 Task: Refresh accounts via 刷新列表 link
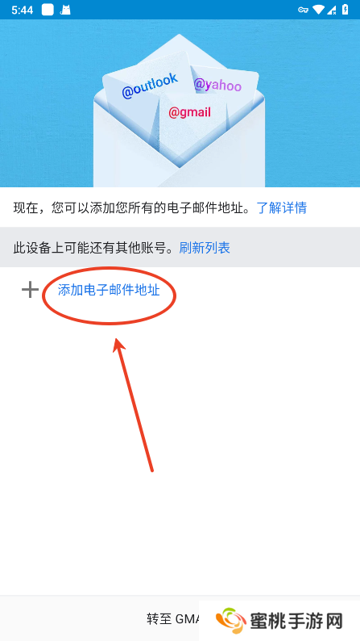pos(205,247)
